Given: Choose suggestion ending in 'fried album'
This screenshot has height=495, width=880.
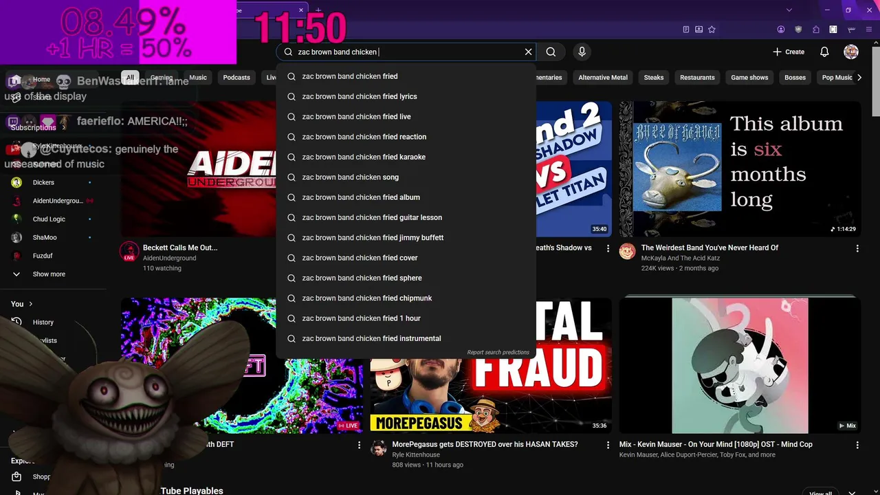Looking at the screenshot, I should click(406, 197).
